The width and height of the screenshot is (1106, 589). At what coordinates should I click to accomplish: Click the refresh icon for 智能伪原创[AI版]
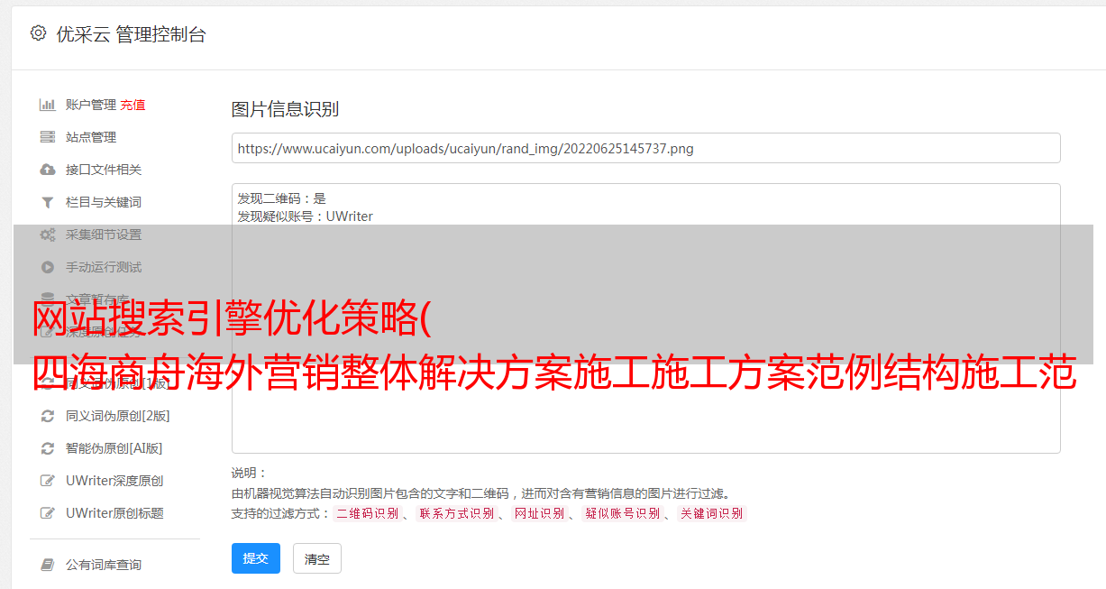pyautogui.click(x=48, y=448)
